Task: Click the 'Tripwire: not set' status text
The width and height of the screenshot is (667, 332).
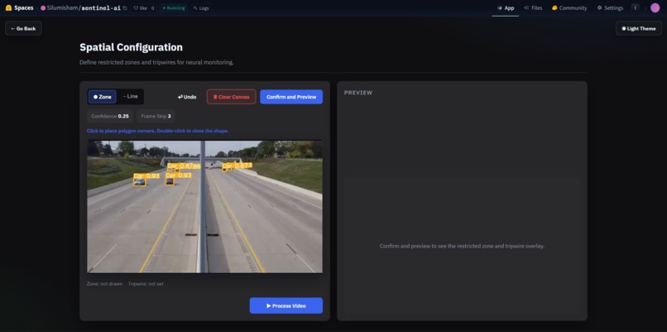Action: click(x=146, y=284)
